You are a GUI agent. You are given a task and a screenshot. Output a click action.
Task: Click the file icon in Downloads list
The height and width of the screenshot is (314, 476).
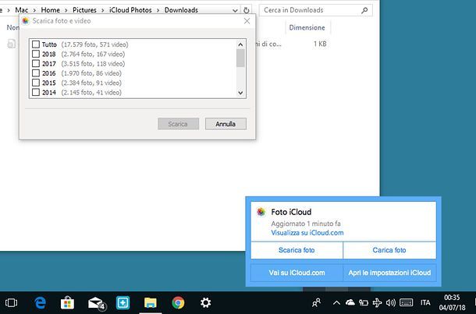click(12, 44)
